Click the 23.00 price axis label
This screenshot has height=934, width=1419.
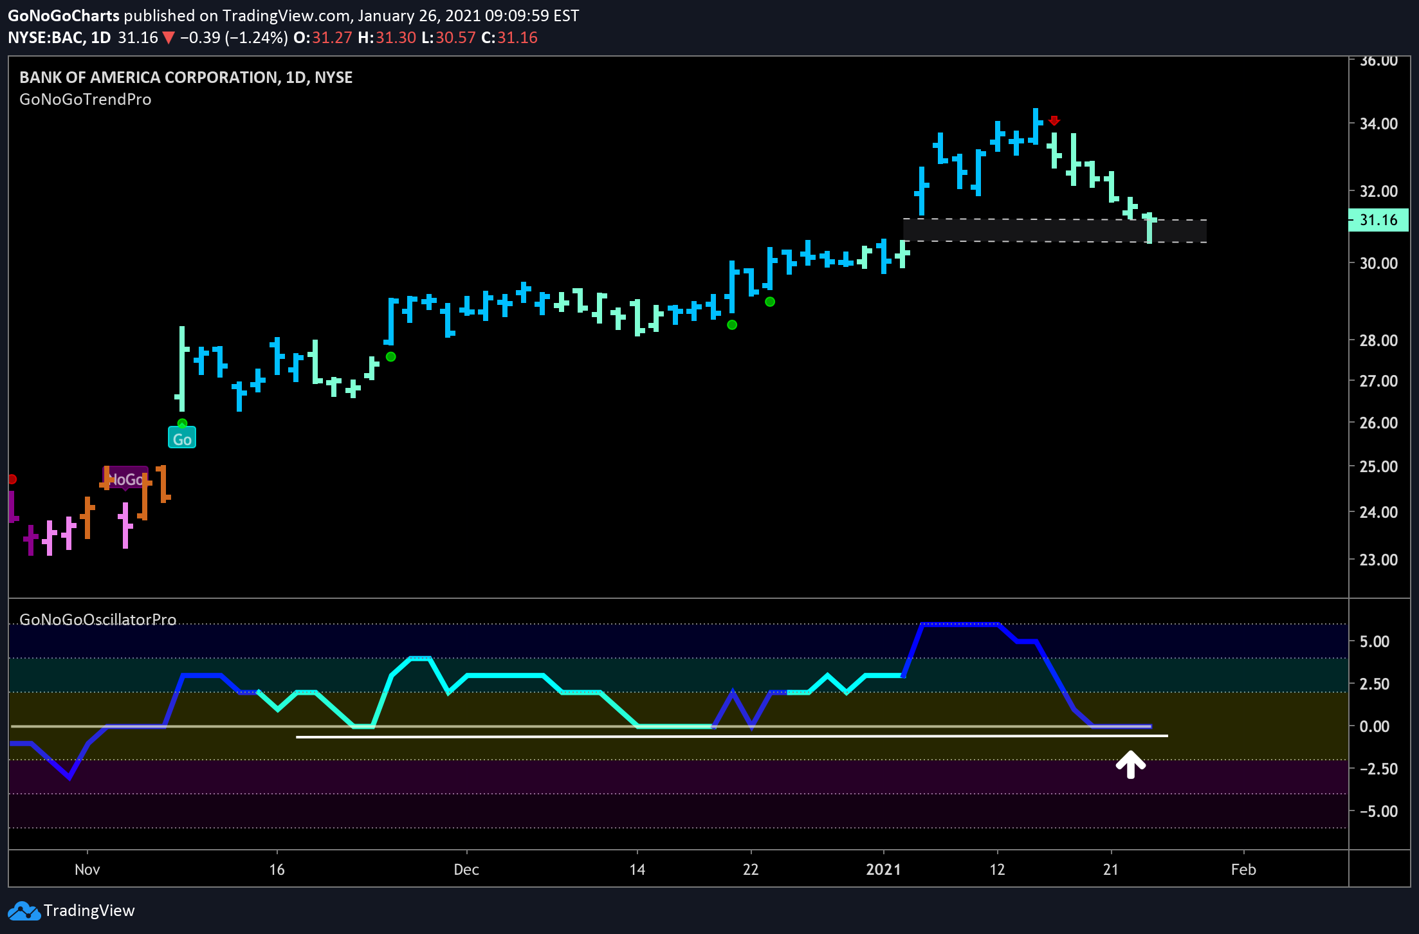[1378, 560]
